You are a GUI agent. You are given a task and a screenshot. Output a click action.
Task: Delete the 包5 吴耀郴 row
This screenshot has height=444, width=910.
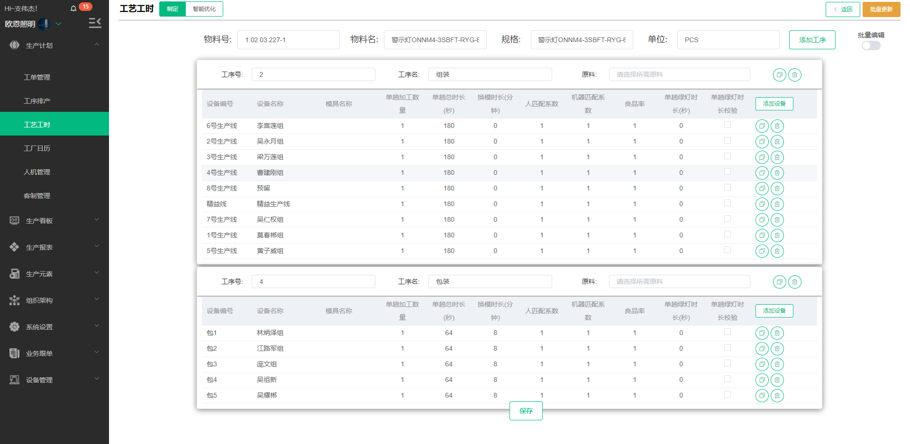click(777, 396)
